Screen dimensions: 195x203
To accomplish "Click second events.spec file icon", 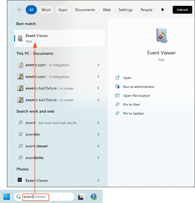I will (x=20, y=76).
